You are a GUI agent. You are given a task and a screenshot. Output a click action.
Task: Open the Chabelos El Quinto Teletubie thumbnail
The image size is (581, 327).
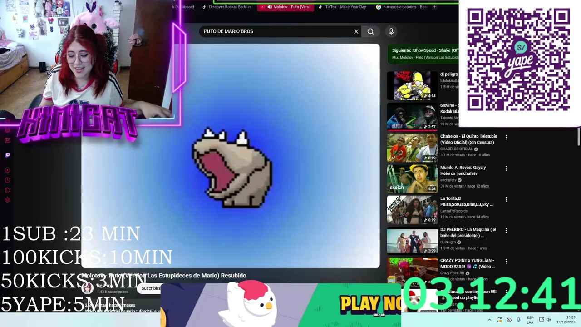point(412,148)
